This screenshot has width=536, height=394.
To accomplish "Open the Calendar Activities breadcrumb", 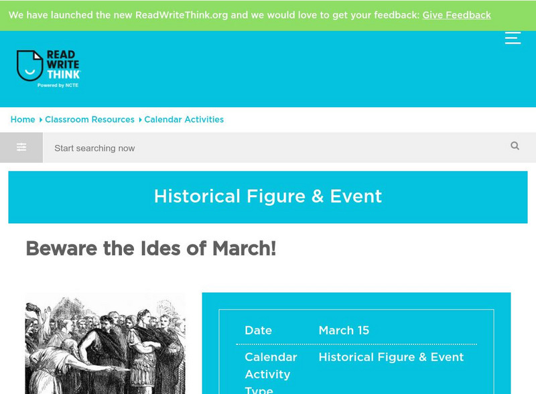I will pyautogui.click(x=184, y=119).
